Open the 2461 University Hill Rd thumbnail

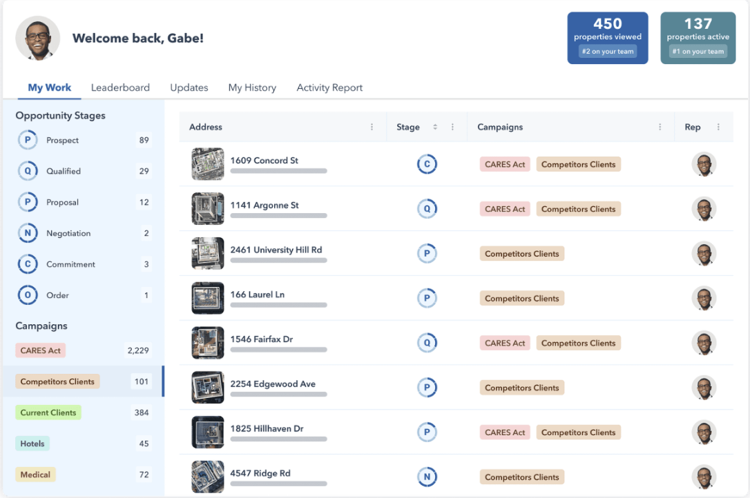(208, 253)
